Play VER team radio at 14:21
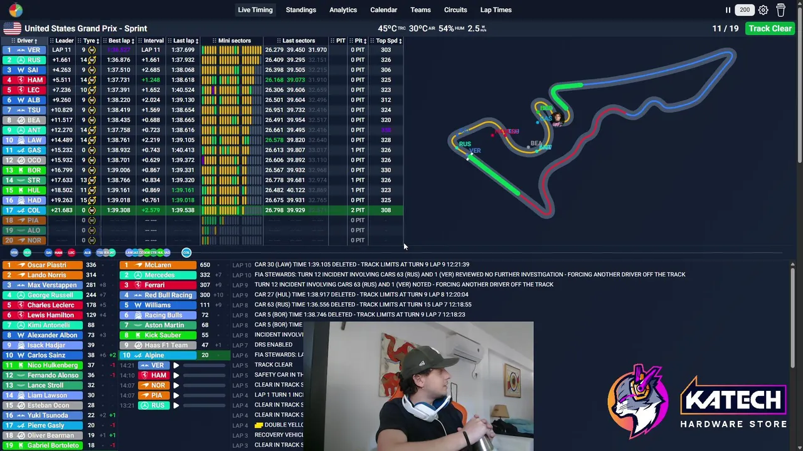The image size is (803, 451). pyautogui.click(x=176, y=365)
